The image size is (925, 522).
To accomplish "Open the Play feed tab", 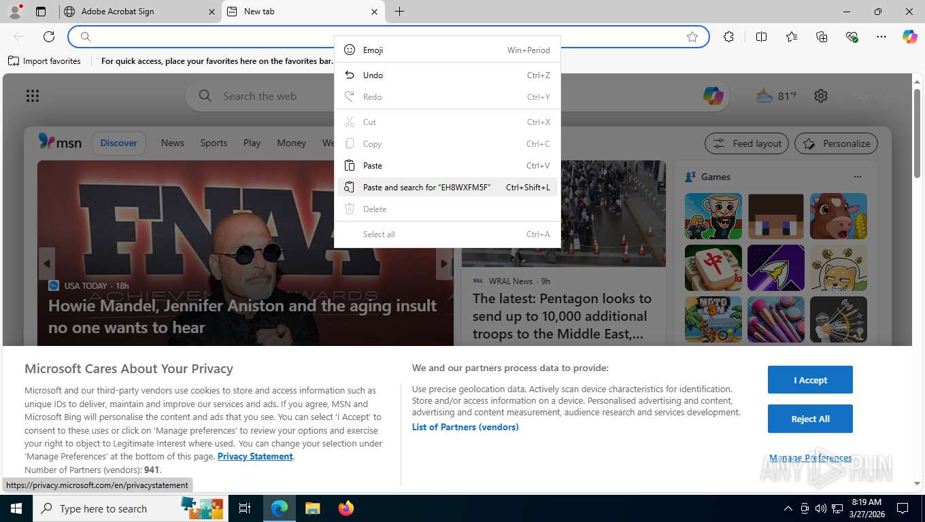I will point(252,143).
